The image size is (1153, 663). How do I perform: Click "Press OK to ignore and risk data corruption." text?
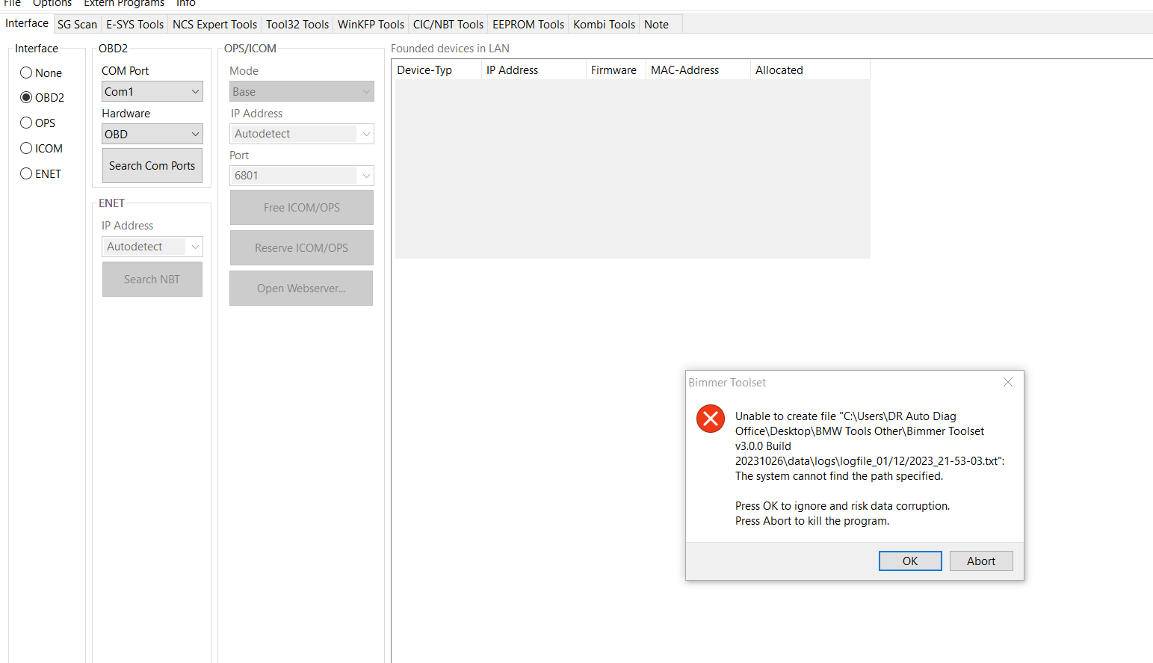[x=843, y=506]
